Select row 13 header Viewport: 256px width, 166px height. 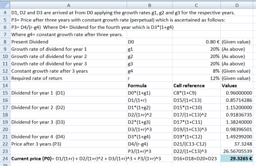pyautogui.click(x=5, y=78)
